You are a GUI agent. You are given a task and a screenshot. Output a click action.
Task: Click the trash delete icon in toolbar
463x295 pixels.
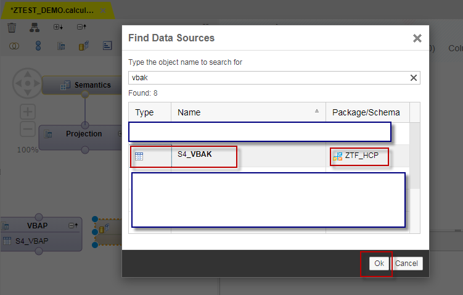pyautogui.click(x=12, y=28)
